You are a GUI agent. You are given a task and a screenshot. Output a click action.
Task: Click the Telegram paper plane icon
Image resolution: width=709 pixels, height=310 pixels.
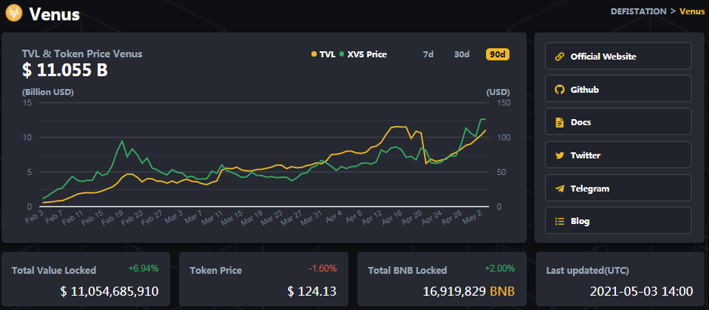(x=559, y=189)
